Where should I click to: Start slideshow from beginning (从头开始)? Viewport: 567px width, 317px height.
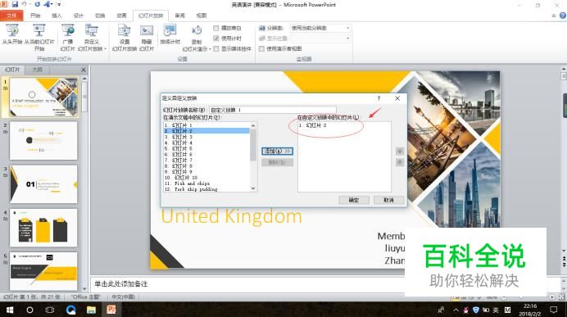click(12, 34)
